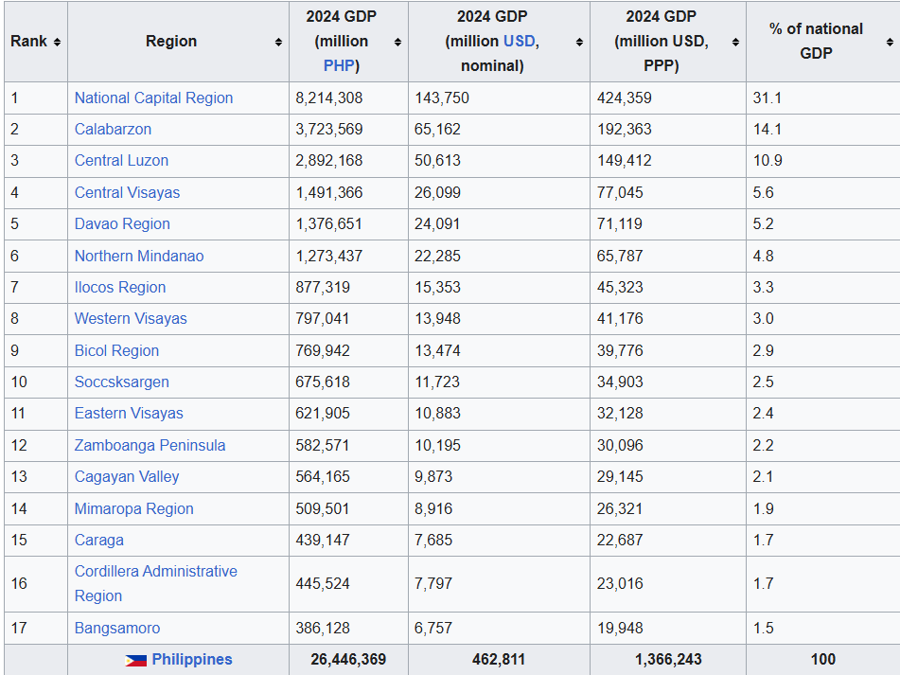Select the value 22,687

coord(619,541)
